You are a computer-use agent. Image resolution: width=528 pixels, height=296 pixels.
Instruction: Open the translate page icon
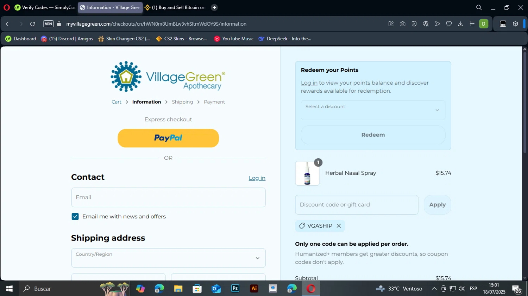pos(426,24)
